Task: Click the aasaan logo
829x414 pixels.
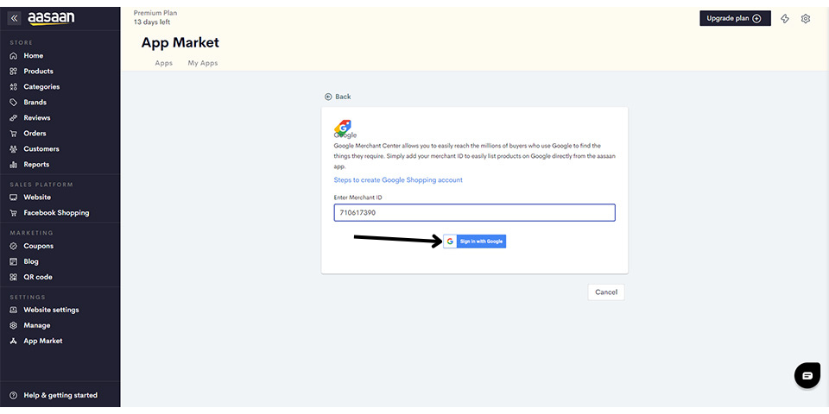Action: (51, 18)
